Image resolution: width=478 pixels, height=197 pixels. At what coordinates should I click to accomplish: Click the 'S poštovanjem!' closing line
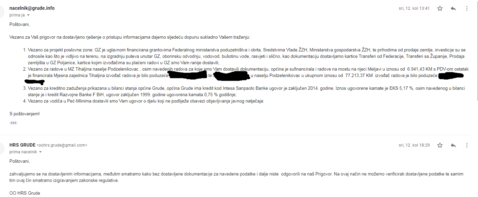pyautogui.click(x=25, y=114)
